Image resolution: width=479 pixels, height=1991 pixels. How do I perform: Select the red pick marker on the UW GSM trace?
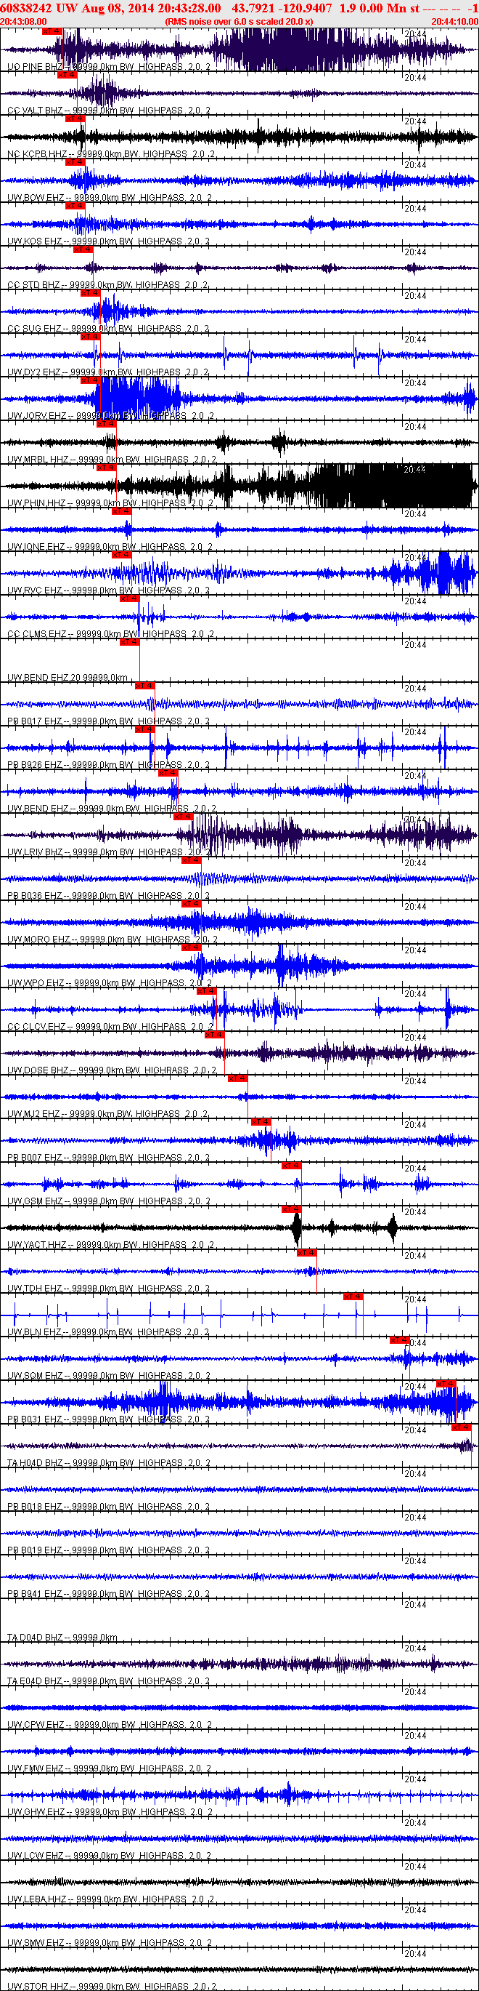click(x=291, y=1166)
